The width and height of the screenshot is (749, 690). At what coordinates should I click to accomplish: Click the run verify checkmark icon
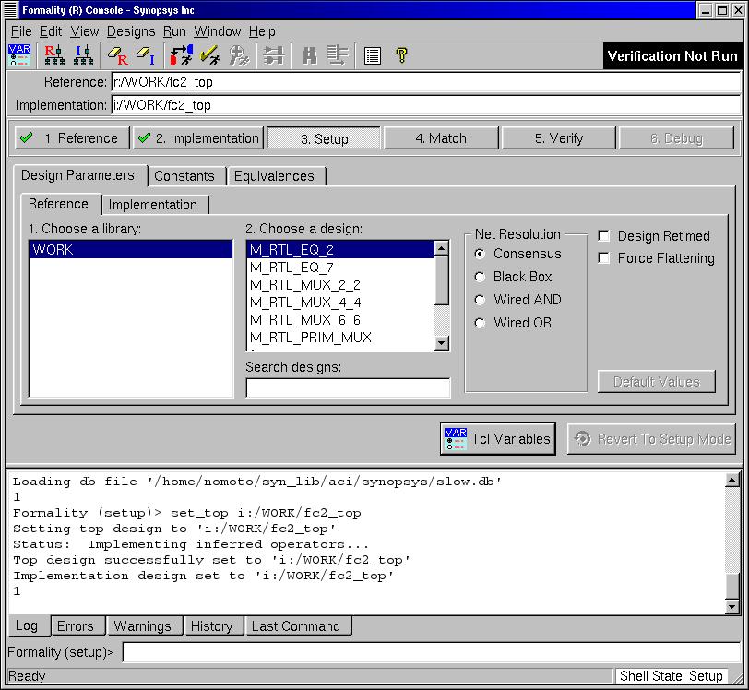click(x=210, y=55)
